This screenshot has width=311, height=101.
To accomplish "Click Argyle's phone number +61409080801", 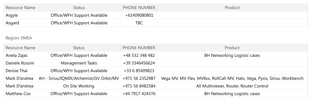I will (x=139, y=15).
